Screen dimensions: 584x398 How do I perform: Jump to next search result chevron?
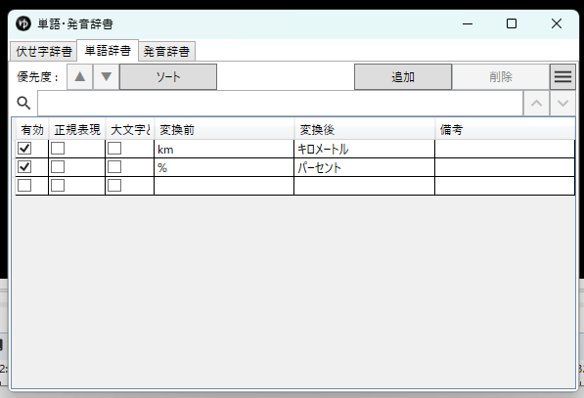point(562,103)
